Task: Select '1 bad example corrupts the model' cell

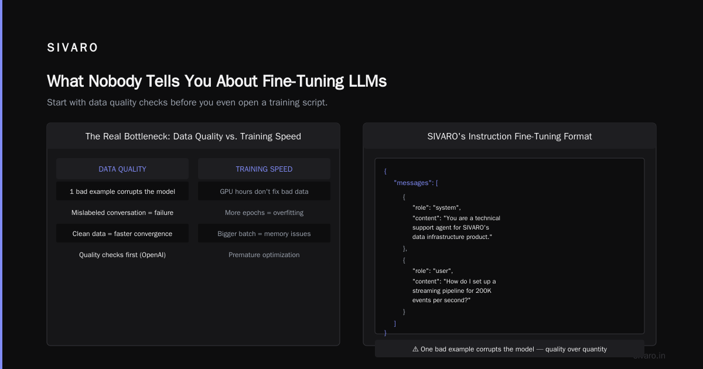Action: tap(122, 191)
